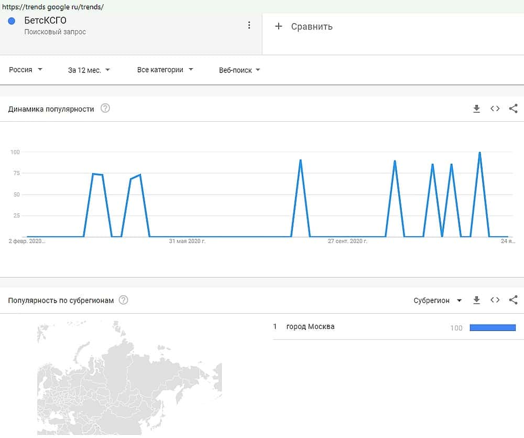Viewport: 524px width, 438px height.
Task: Open the three-dot menu for БетсКСГО
Action: [249, 25]
